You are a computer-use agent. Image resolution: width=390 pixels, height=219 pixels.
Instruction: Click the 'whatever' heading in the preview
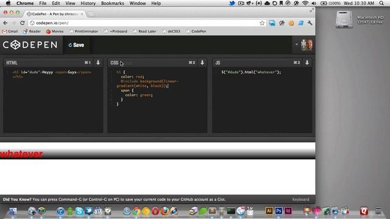[21, 154]
